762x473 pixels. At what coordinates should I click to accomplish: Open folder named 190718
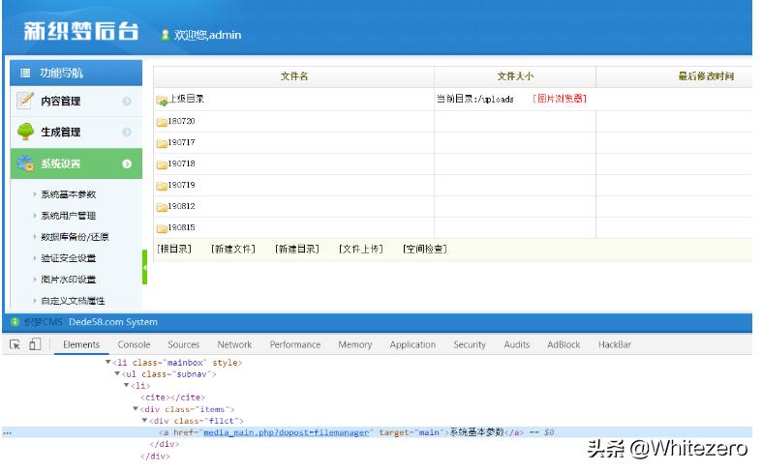(181, 163)
